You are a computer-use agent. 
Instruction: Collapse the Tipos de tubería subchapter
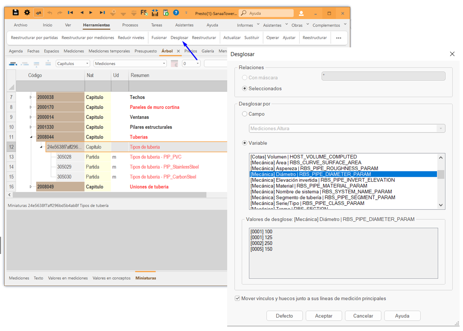coord(41,147)
